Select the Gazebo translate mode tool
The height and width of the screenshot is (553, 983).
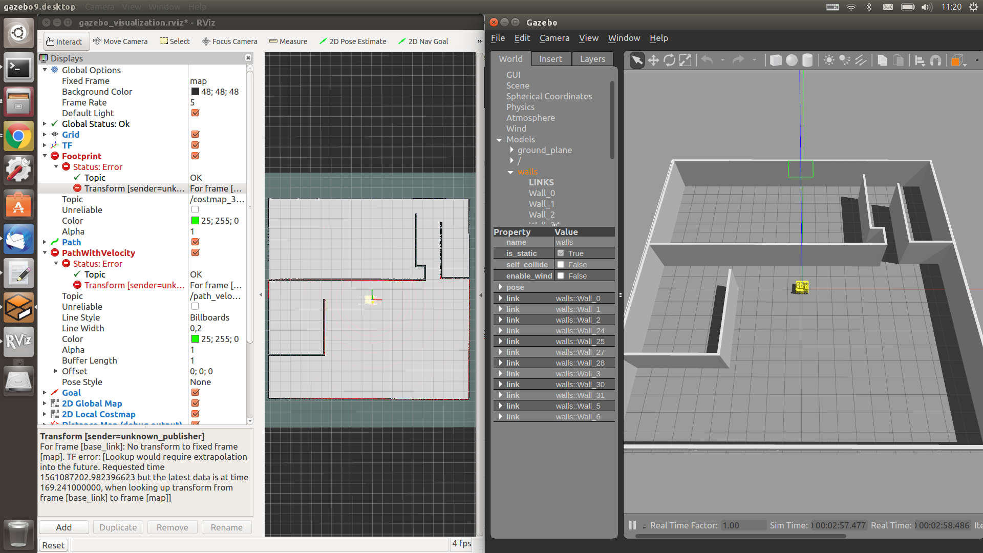[653, 60]
